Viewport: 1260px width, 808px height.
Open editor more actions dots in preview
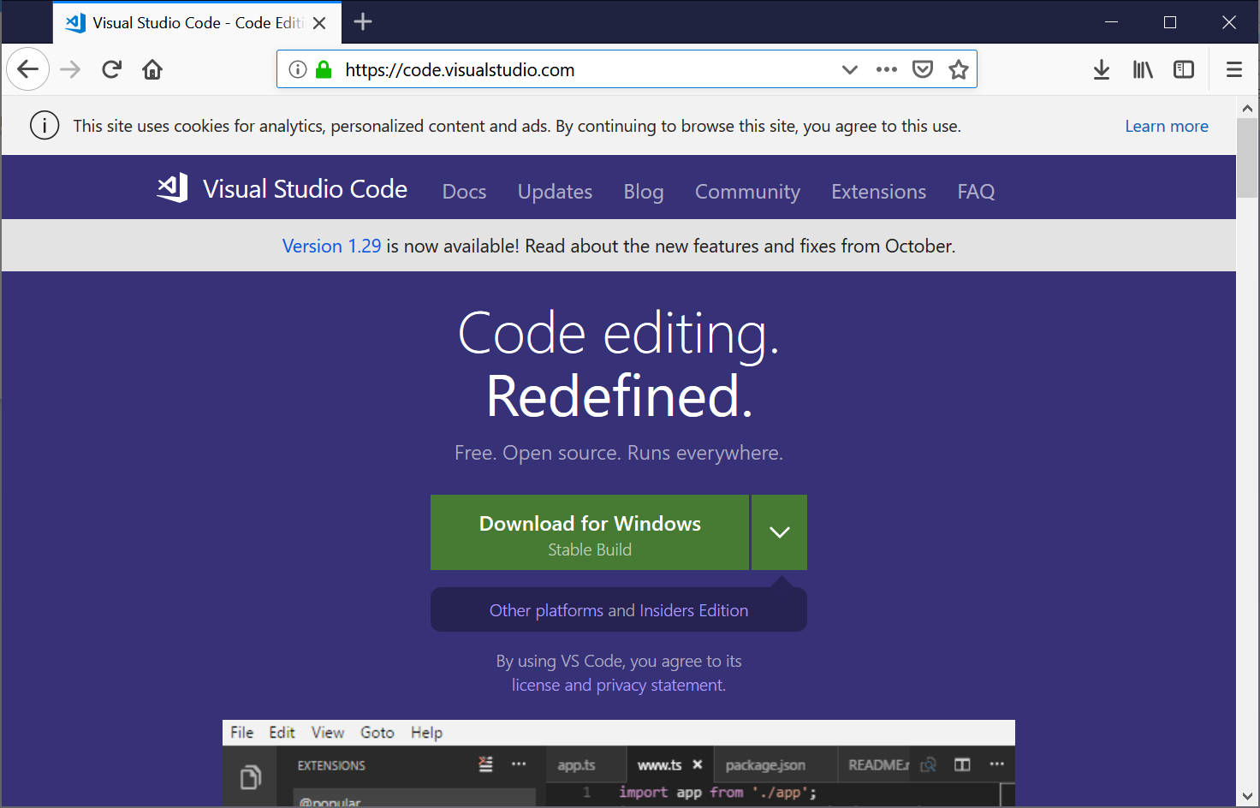[997, 764]
